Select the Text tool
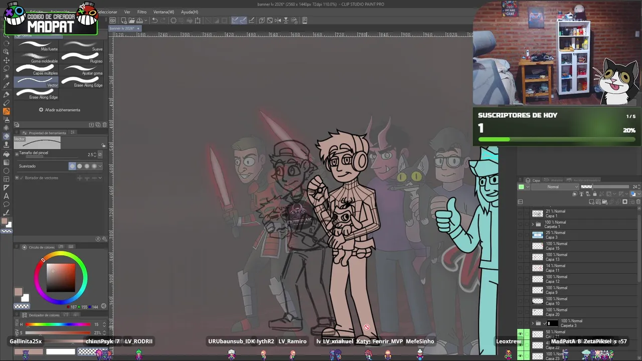The width and height of the screenshot is (642, 361). pos(7,196)
